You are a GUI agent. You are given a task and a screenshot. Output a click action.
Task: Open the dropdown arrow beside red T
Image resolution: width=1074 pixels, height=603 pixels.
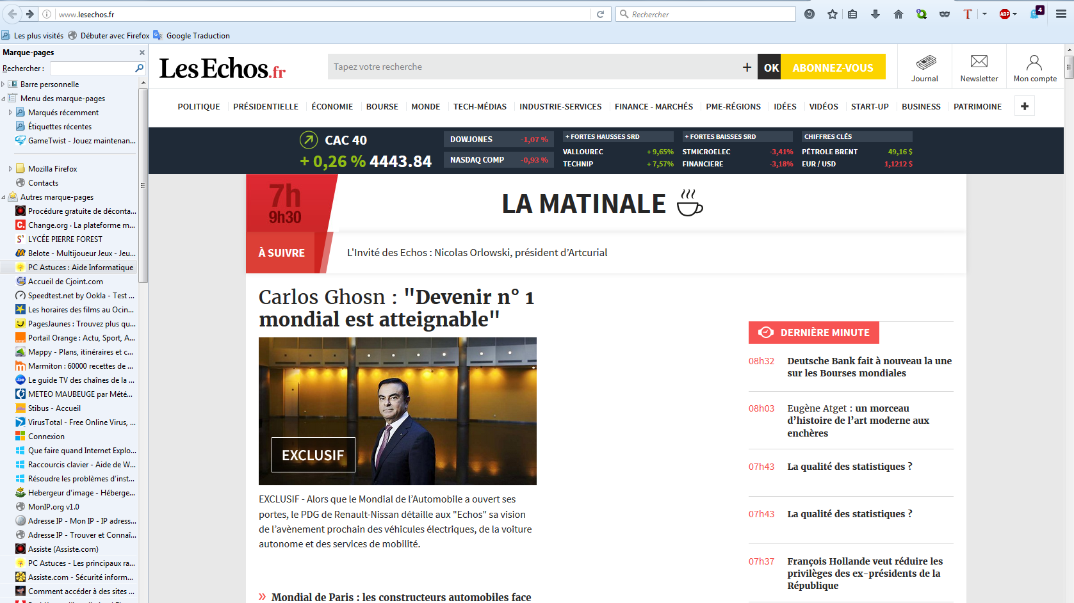984,14
